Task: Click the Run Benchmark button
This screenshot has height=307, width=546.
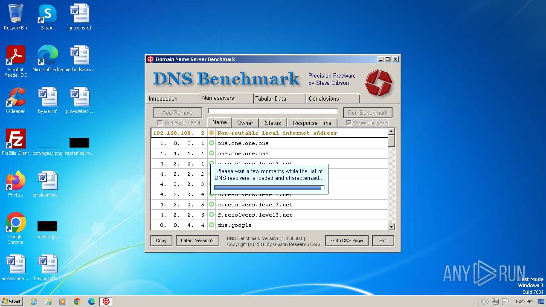Action: (x=368, y=113)
